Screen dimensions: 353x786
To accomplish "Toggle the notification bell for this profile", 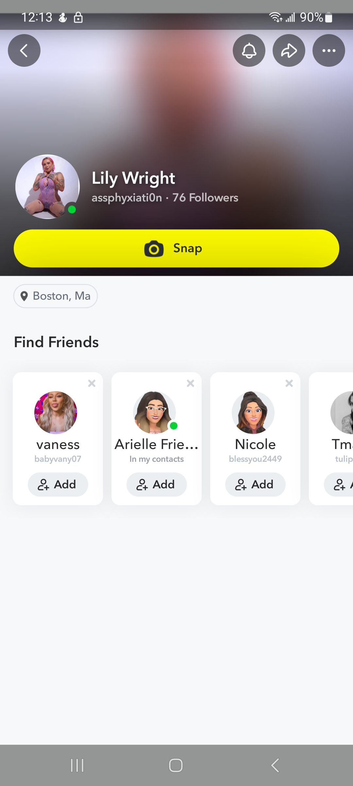I will tap(249, 50).
